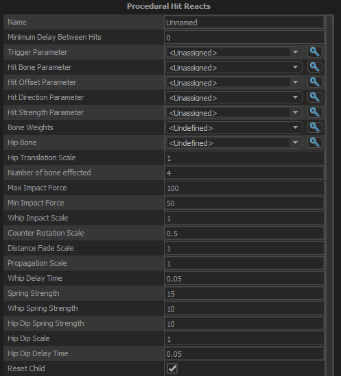Edit the Hip Translation Scale value
Viewport: 341px width, 376px height.
tap(244, 158)
